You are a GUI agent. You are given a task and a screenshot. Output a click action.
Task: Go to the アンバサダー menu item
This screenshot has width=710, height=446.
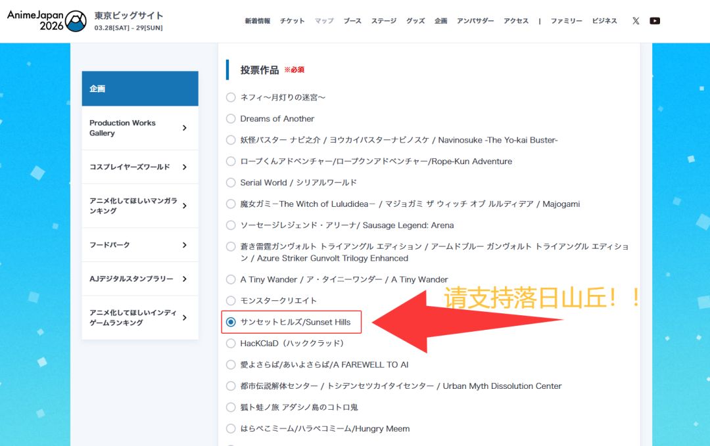coord(475,21)
